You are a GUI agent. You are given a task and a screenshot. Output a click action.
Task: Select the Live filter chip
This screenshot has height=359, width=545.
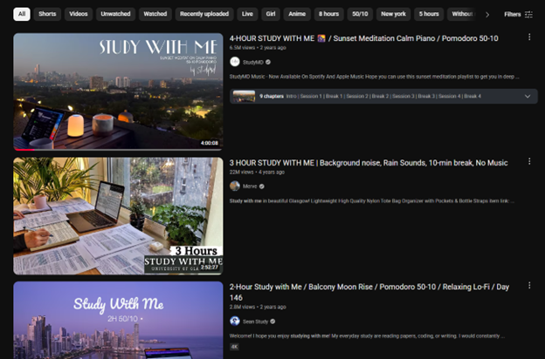[x=247, y=14]
